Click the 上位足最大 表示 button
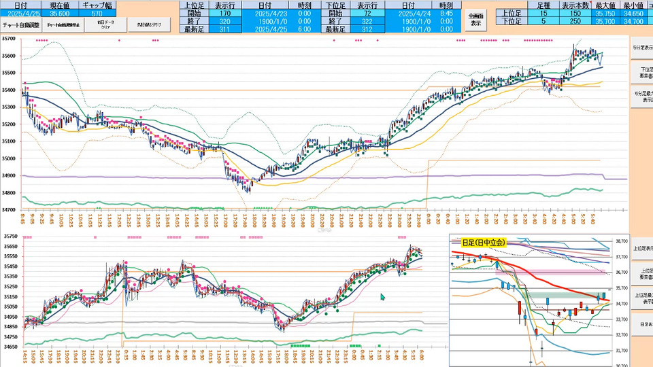The width and height of the screenshot is (653, 367). (642, 298)
